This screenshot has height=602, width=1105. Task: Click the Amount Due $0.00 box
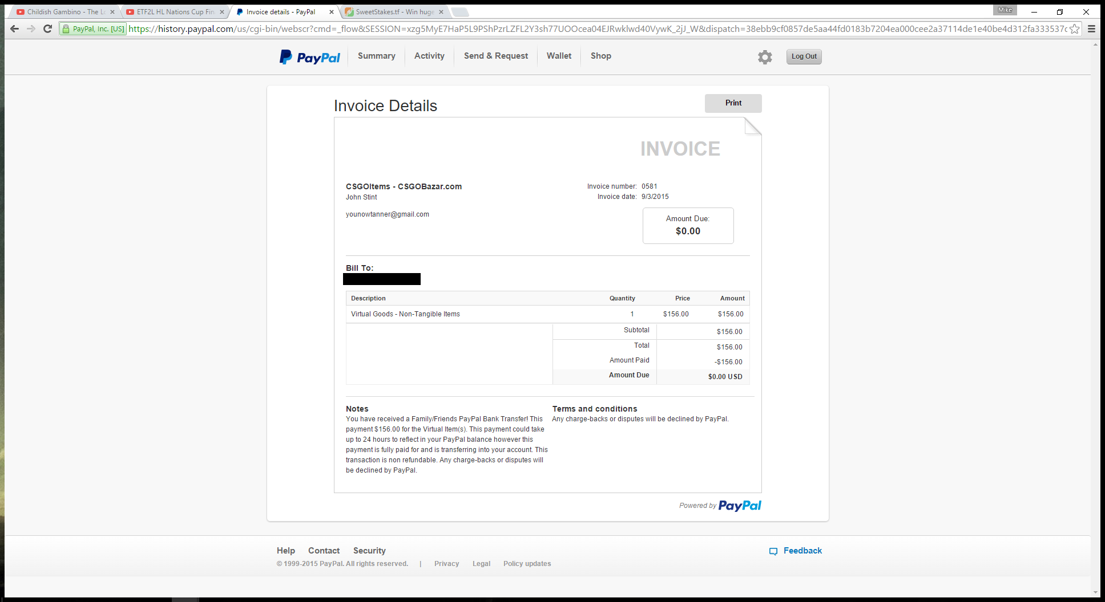(x=688, y=226)
